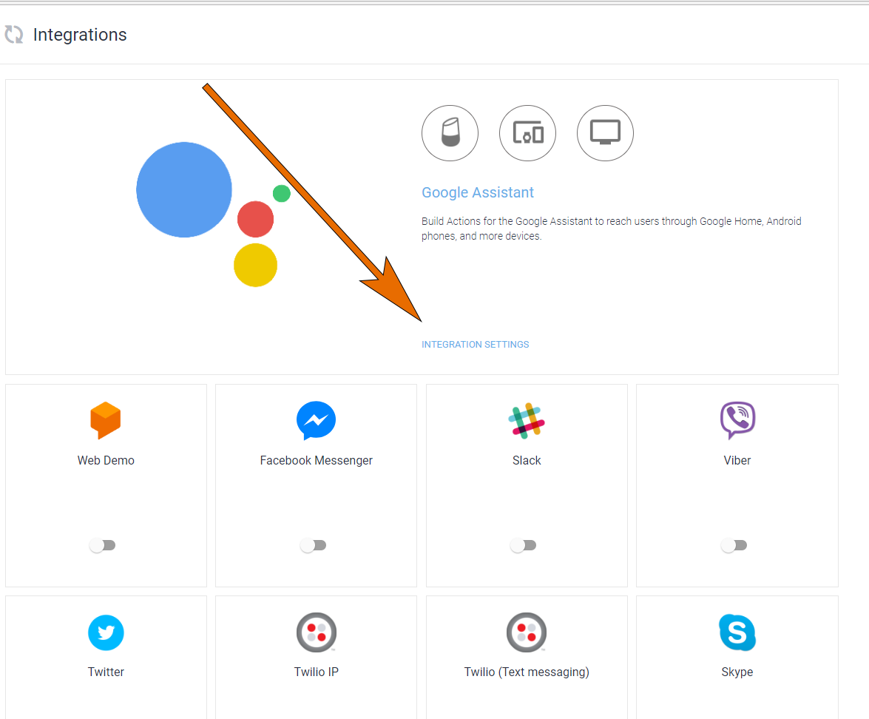
Task: Enable the Viber integration toggle
Action: (734, 545)
